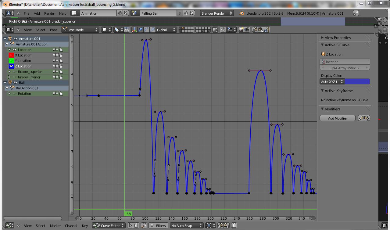Image resolution: width=390 pixels, height=230 pixels.
Task: Mute the Z Location channel
Action: pos(55,66)
